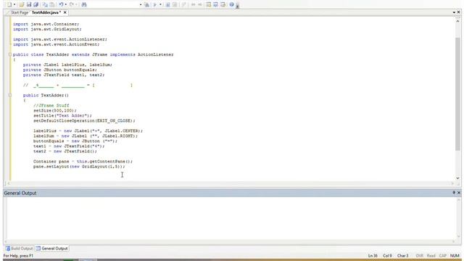This screenshot has width=464, height=261.
Task: Click the 'Container pane = this.getContentPane();' line
Action: pos(83,162)
